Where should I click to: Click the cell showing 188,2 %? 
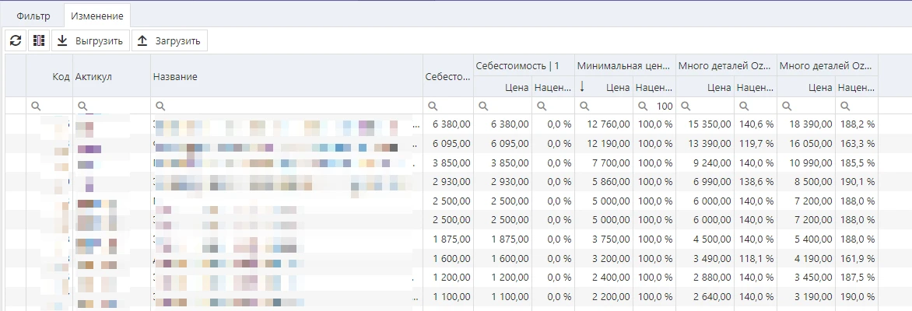pyautogui.click(x=857, y=124)
